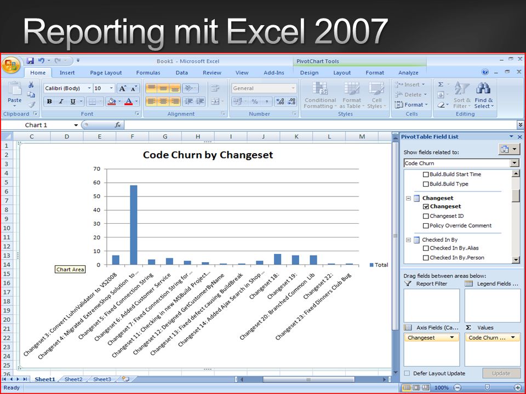Open Excel Help question mark
Viewport: 526px width, 394px height.
coord(485,72)
